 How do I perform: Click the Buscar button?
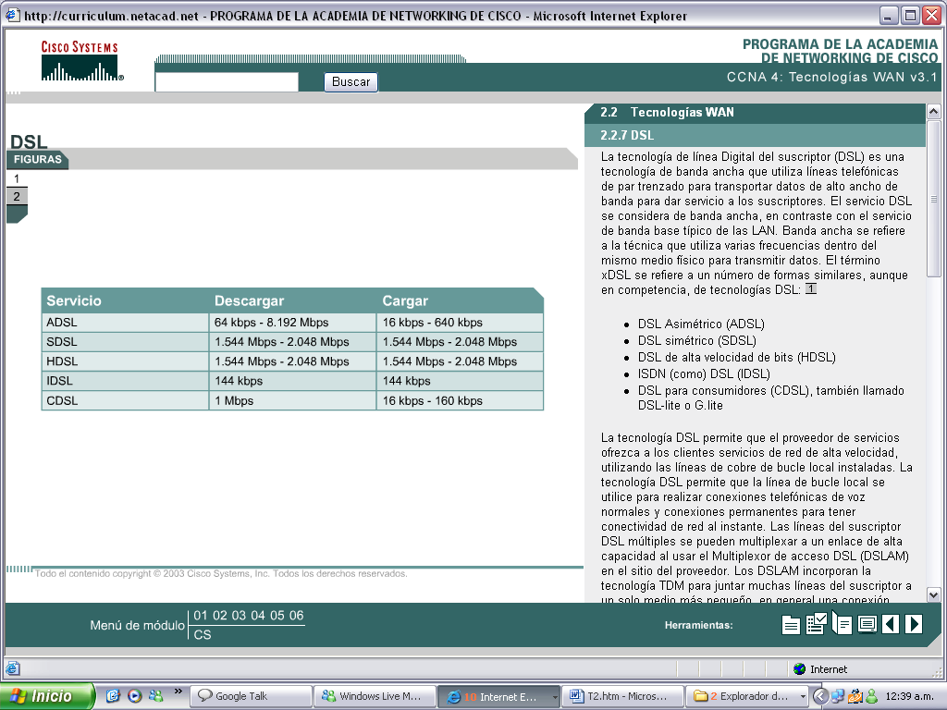point(351,81)
